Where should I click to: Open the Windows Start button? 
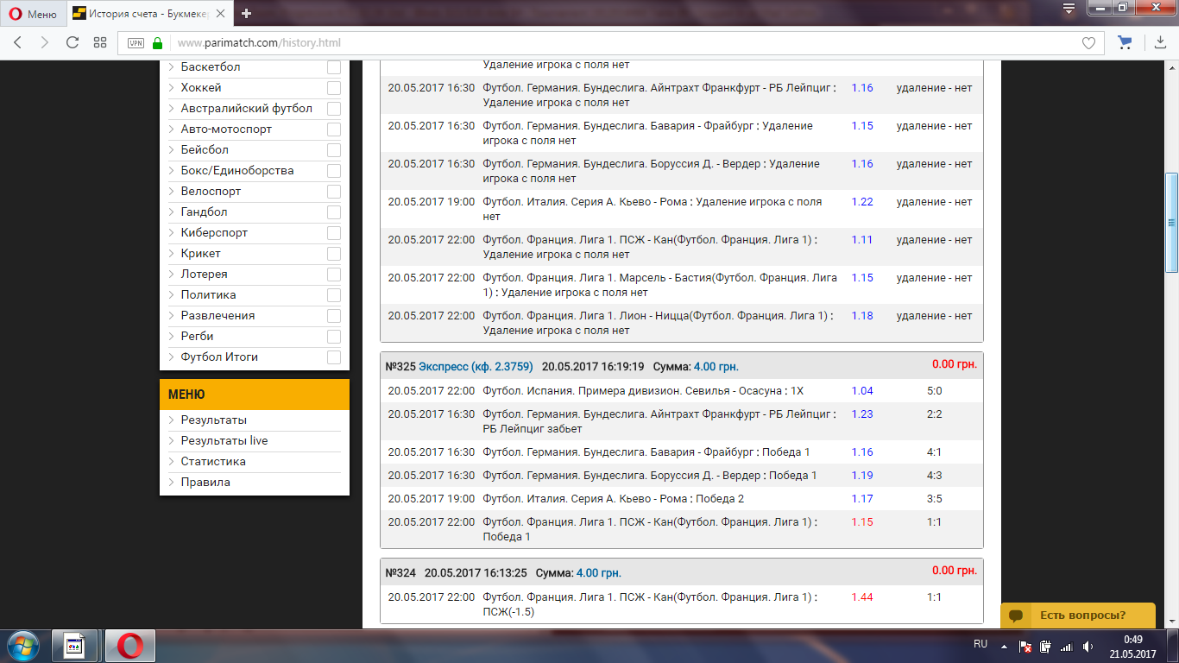[x=22, y=646]
